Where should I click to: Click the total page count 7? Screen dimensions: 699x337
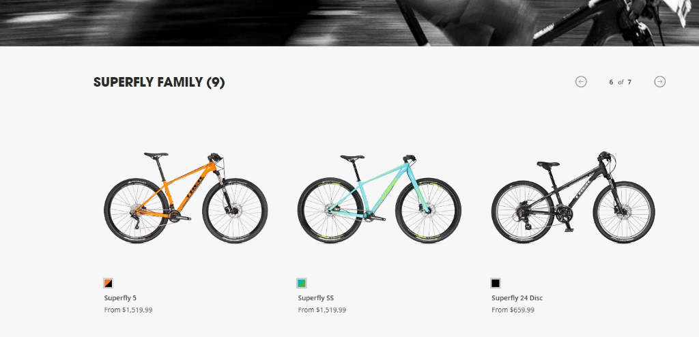tap(629, 82)
